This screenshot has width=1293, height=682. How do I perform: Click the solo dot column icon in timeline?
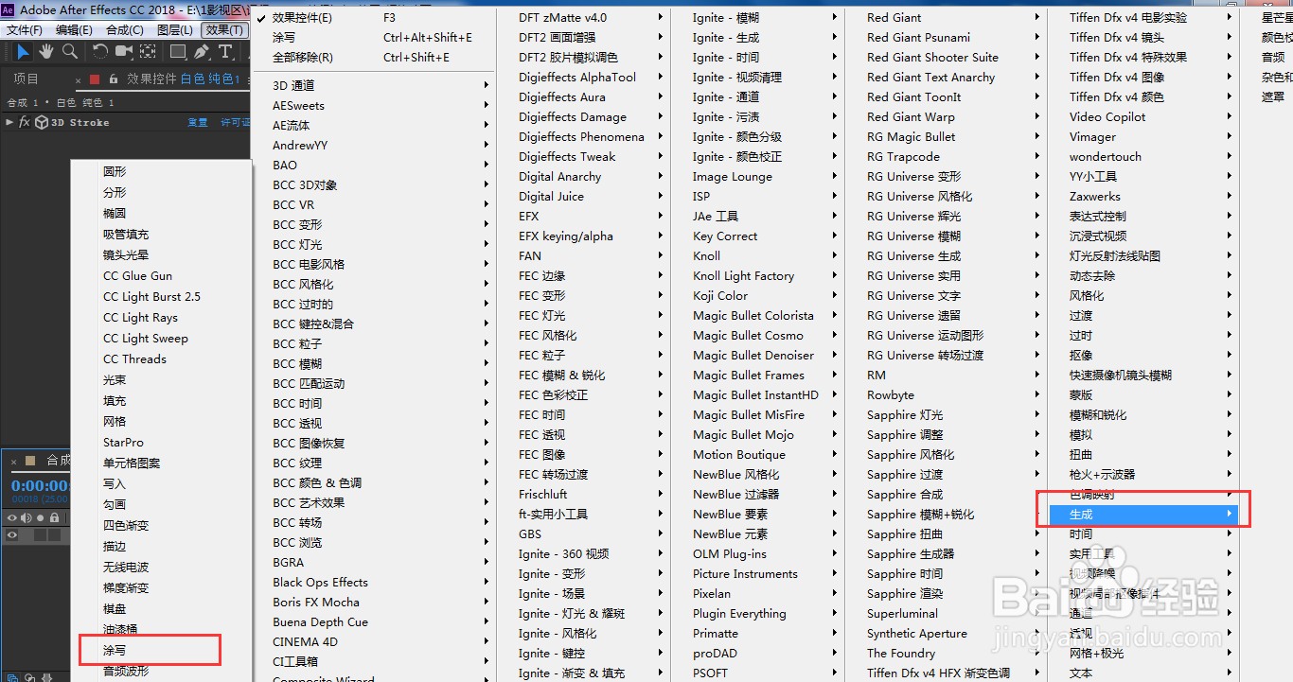pyautogui.click(x=40, y=518)
